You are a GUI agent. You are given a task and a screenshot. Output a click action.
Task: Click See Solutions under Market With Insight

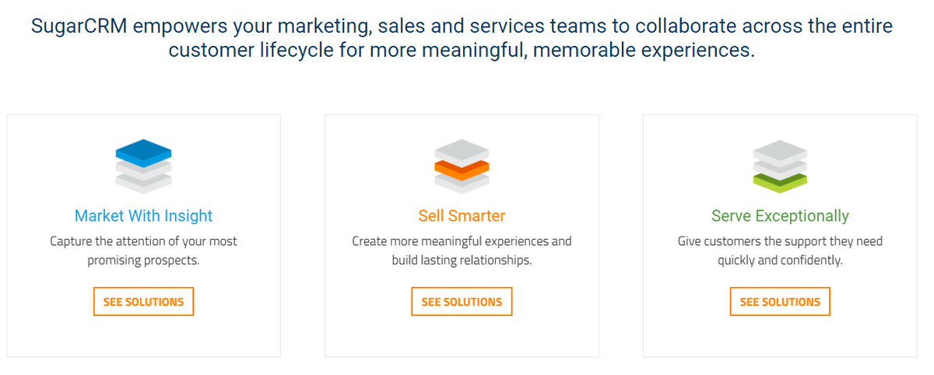pyautogui.click(x=143, y=302)
